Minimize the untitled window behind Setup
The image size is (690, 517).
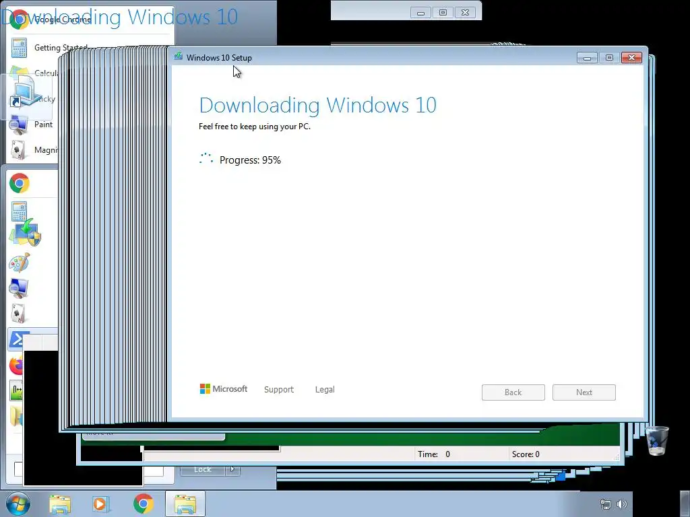click(x=420, y=13)
